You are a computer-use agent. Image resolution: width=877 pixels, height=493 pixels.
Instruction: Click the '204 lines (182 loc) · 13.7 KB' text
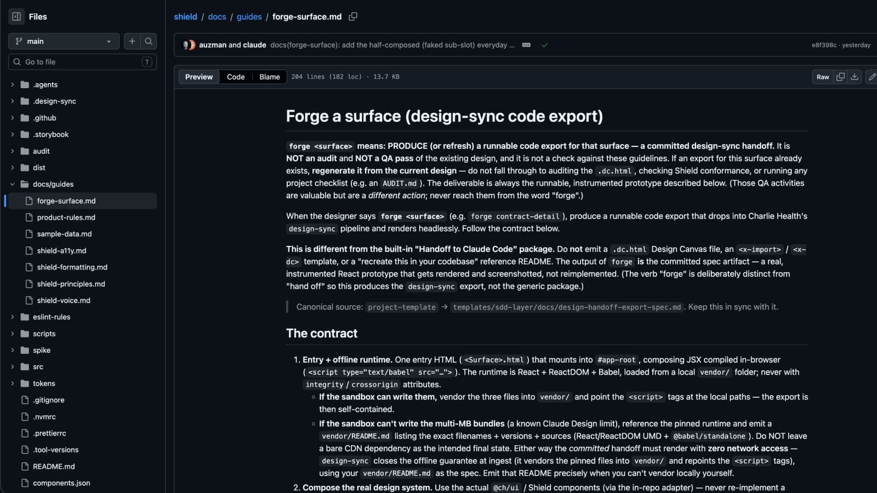[345, 77]
